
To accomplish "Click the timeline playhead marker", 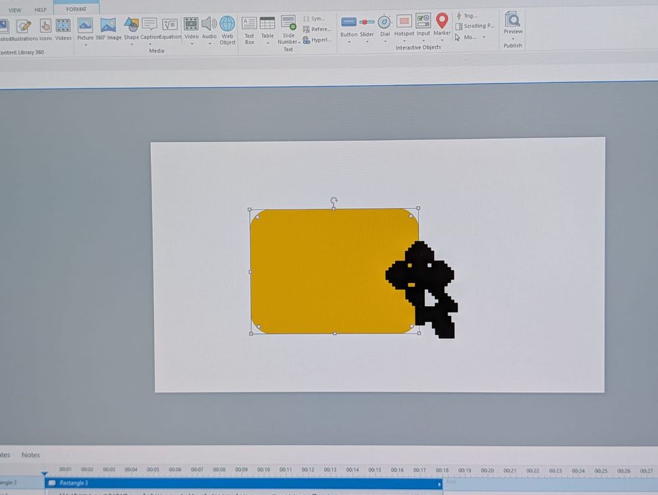I will click(x=45, y=473).
